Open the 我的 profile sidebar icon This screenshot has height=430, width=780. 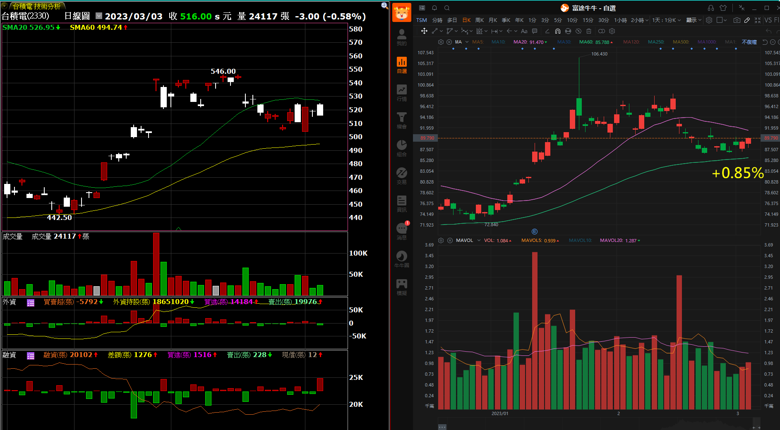402,37
